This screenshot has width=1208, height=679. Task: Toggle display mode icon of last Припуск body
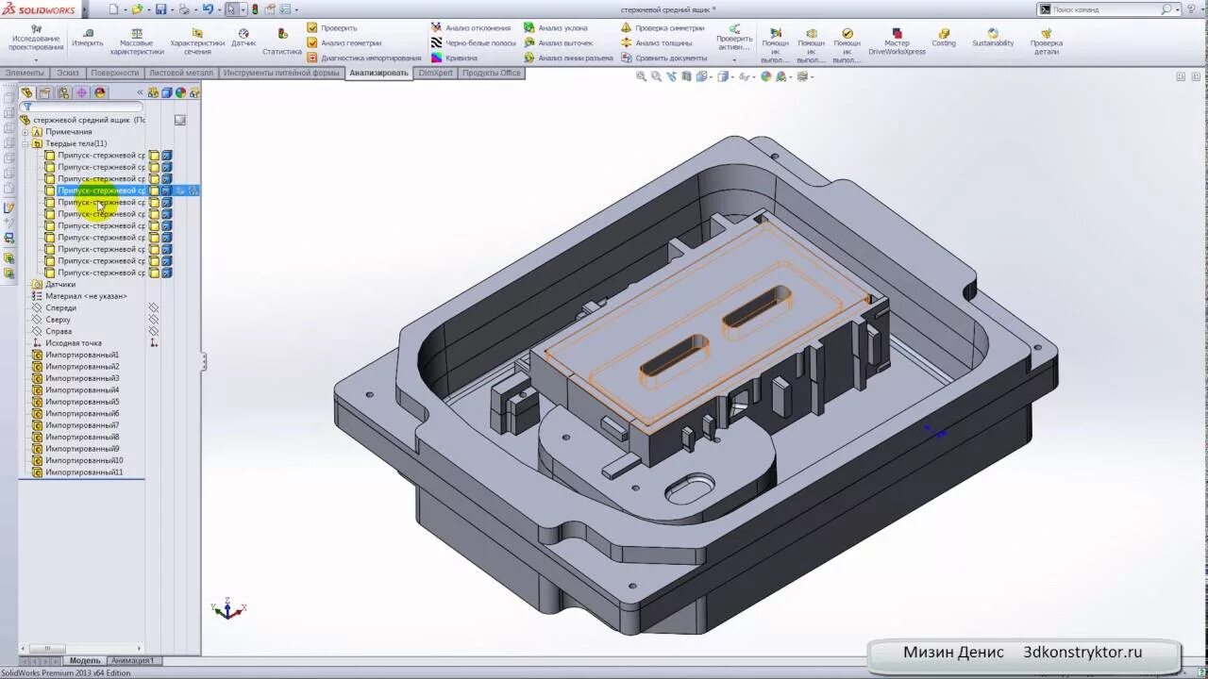(x=167, y=273)
